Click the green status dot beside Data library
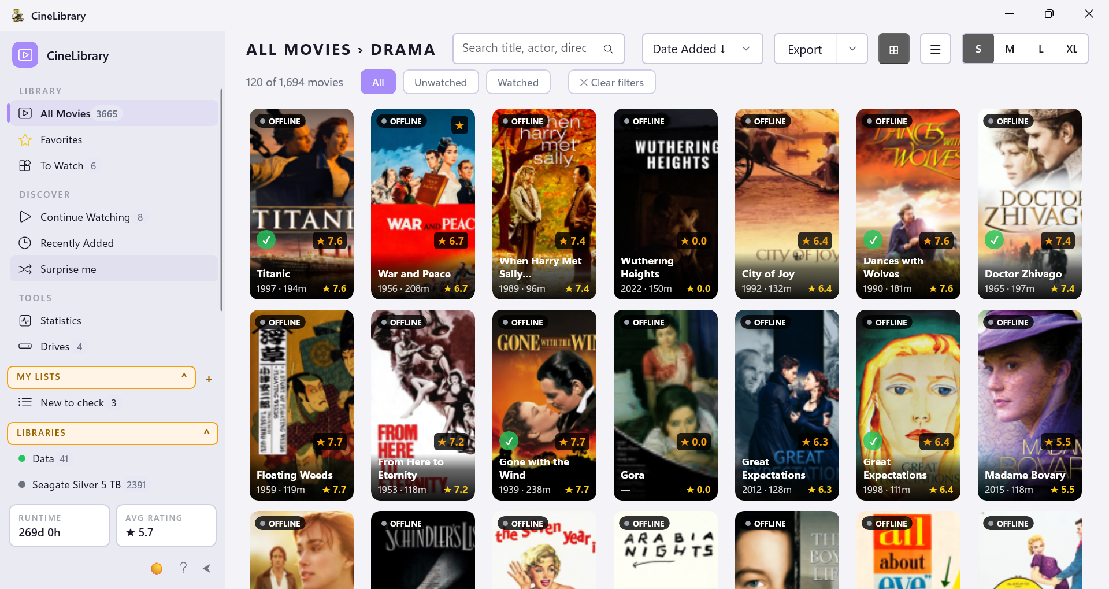1109x589 pixels. click(22, 459)
